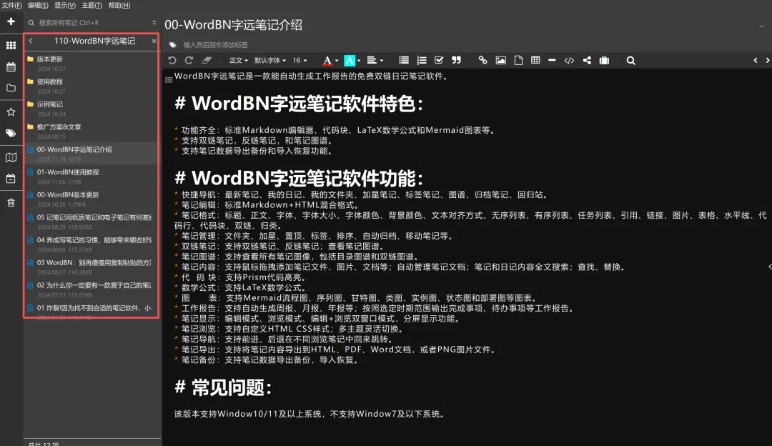Screen dimensions: 772x446
Task: Open the search sort options arrows
Action: [154, 23]
